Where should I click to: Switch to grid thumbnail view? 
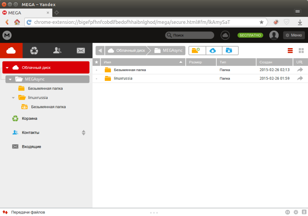[301, 51]
